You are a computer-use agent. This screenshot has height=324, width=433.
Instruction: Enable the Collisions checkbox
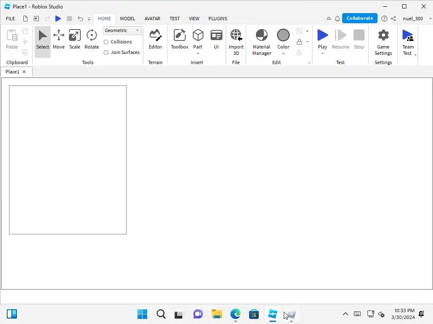click(106, 42)
